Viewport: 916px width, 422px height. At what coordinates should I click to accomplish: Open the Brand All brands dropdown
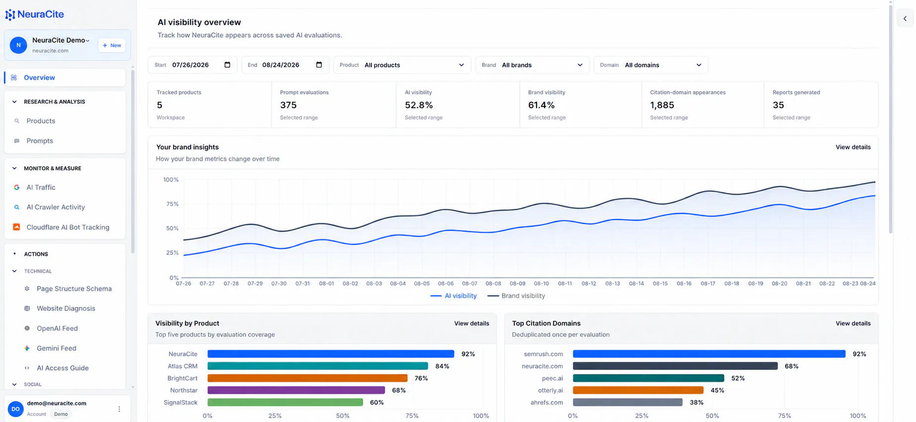pyautogui.click(x=532, y=65)
